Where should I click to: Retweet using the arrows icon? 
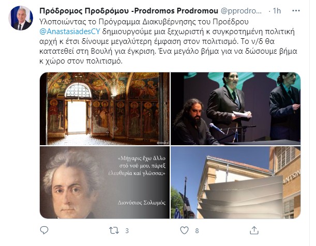pos(114,230)
